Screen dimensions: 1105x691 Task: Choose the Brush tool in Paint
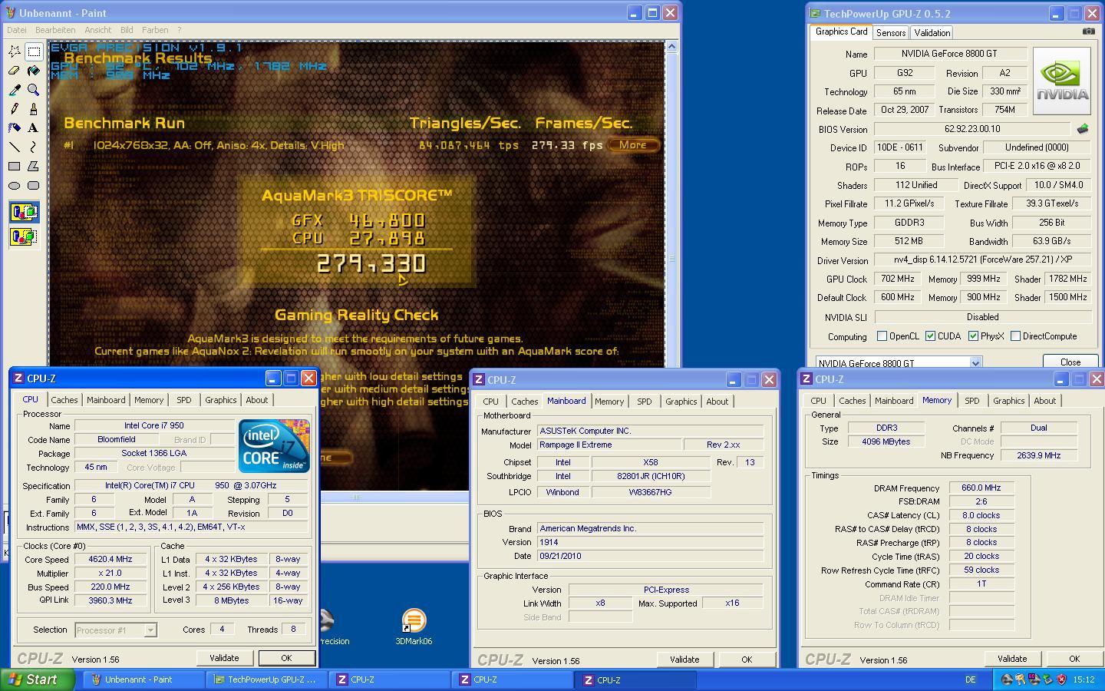34,109
